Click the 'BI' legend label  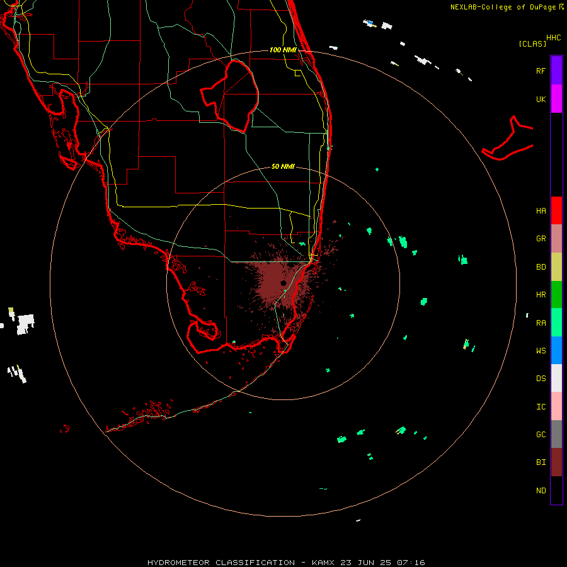coord(541,462)
